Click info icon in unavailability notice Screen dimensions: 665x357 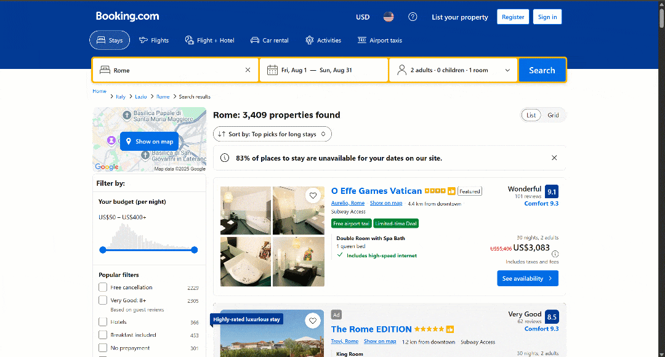[225, 158]
